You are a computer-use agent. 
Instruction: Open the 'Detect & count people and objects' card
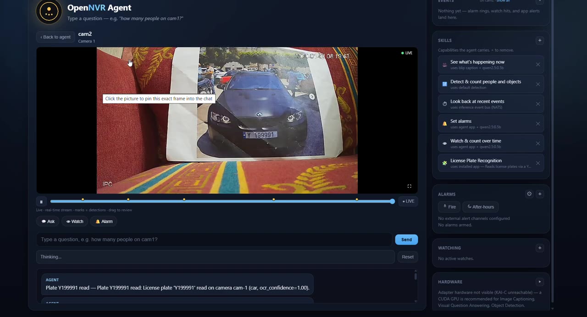pyautogui.click(x=491, y=84)
